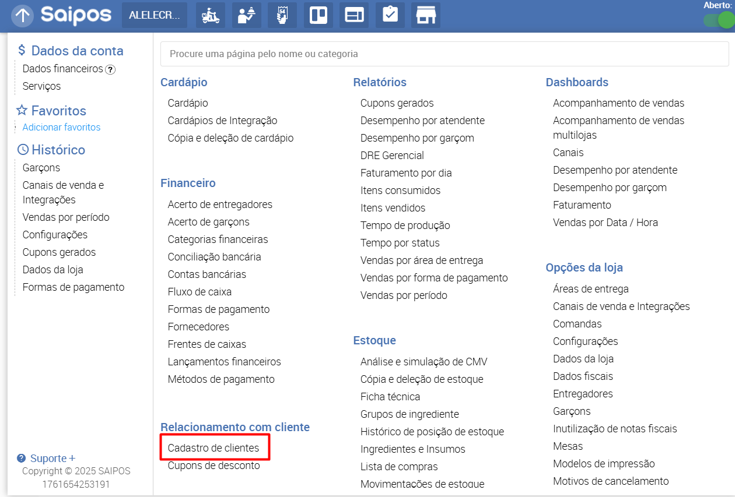735x497 pixels.
Task: Click the cash register panel icon
Action: click(x=354, y=16)
